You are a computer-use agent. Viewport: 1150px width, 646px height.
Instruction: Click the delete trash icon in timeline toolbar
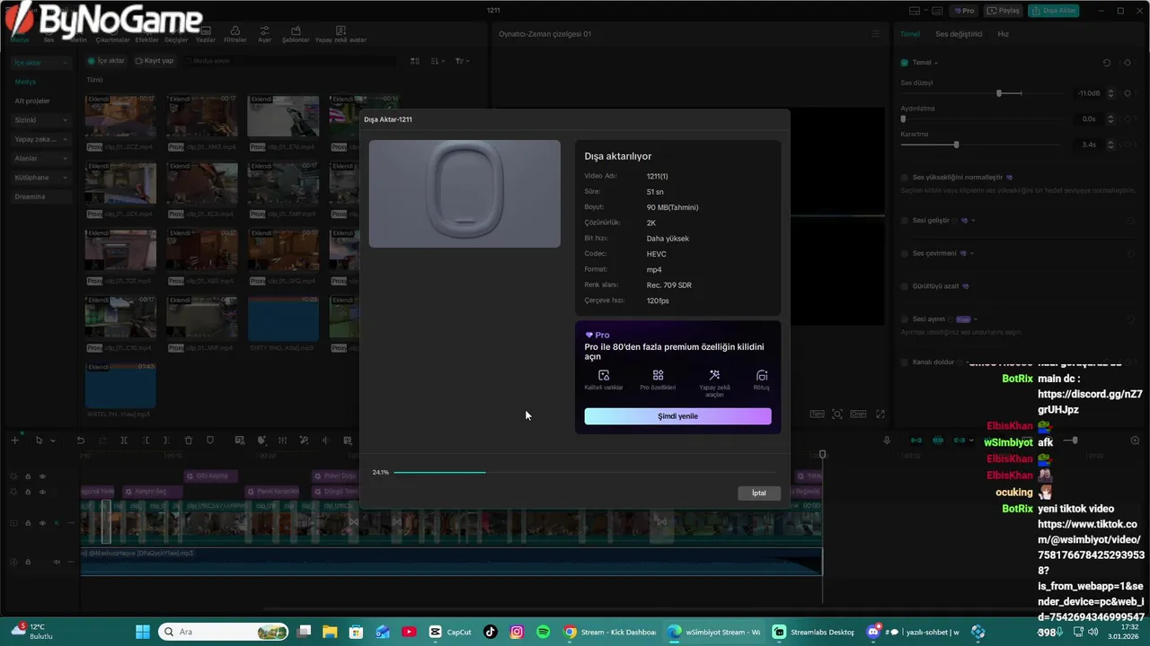tap(189, 441)
